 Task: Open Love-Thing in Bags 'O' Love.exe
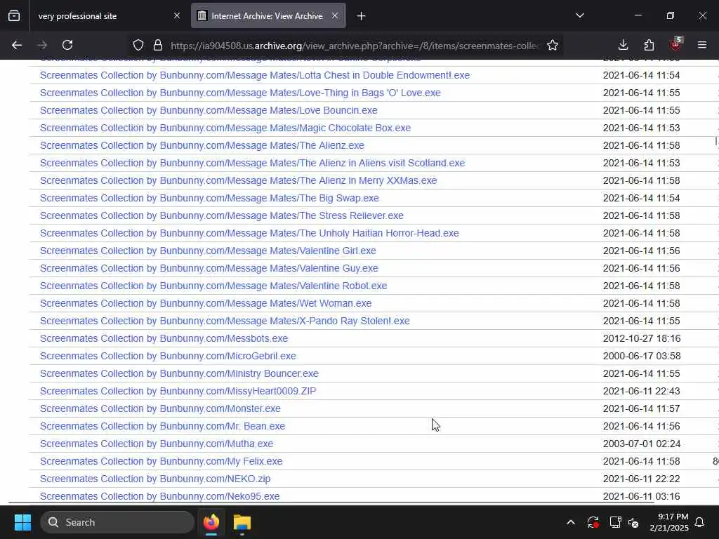click(x=240, y=93)
